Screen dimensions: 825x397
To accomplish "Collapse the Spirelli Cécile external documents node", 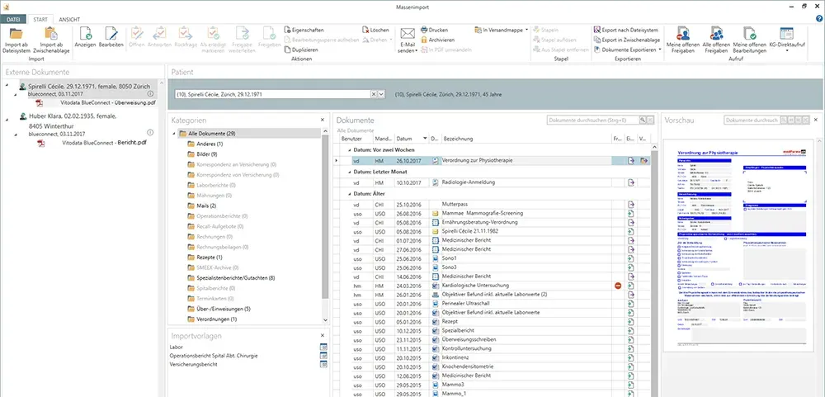I will (7, 85).
